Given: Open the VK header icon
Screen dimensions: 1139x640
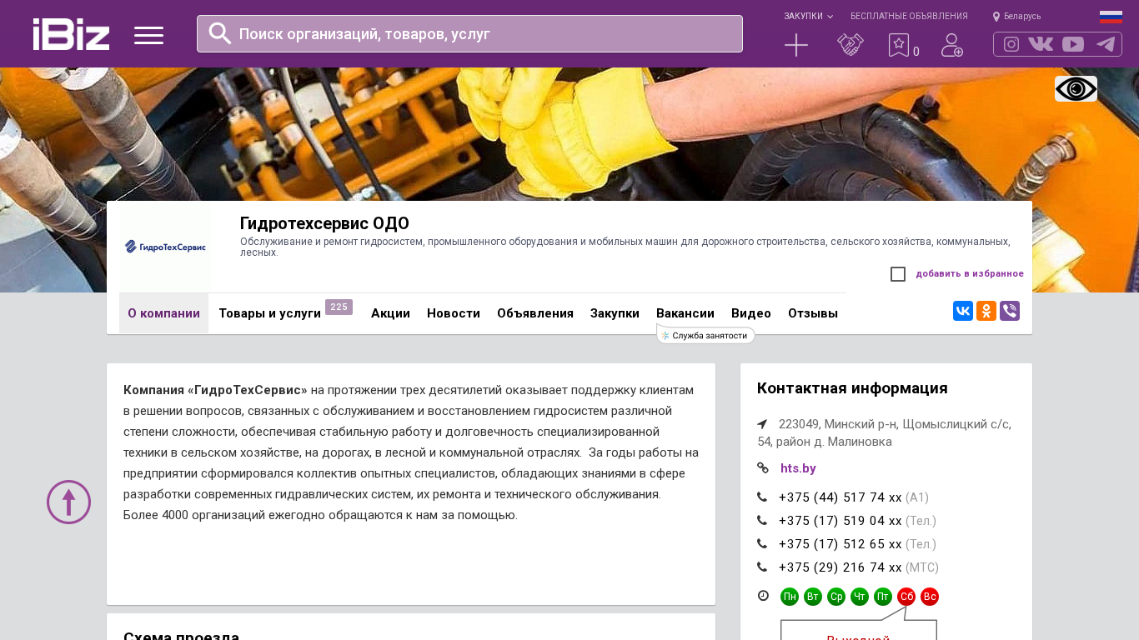Looking at the screenshot, I should [1041, 44].
